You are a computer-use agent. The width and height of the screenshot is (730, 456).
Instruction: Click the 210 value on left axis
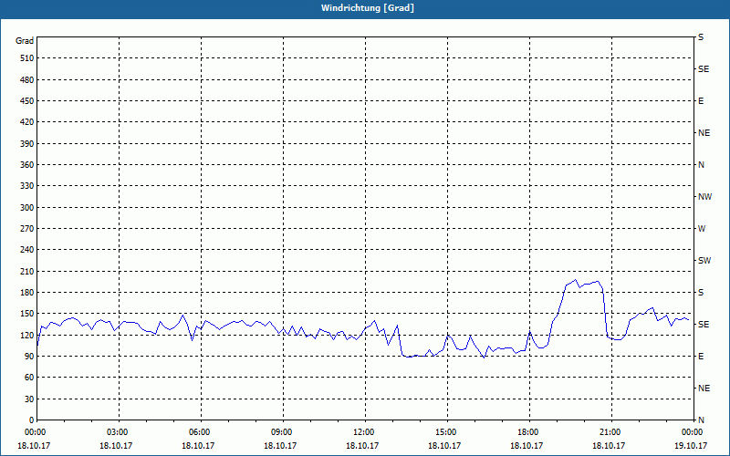point(27,271)
